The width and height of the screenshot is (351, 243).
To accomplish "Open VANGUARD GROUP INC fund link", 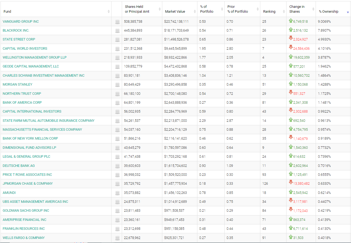I will (x=21, y=22).
